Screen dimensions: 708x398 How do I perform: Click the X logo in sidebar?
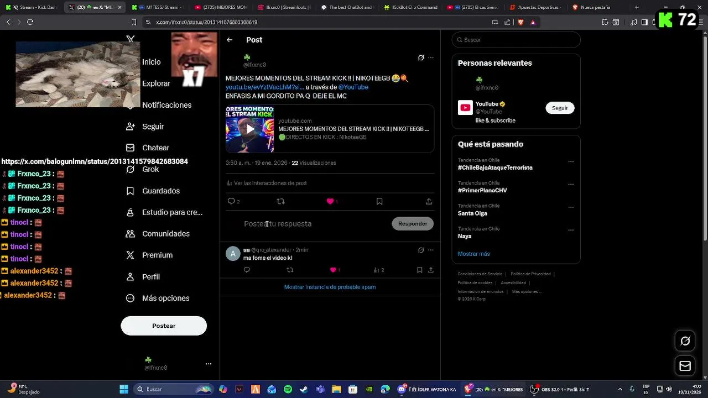tap(131, 39)
